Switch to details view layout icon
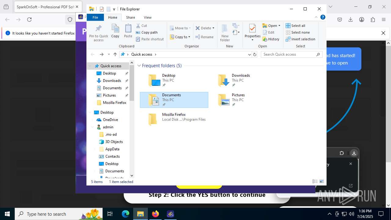 coord(315,182)
